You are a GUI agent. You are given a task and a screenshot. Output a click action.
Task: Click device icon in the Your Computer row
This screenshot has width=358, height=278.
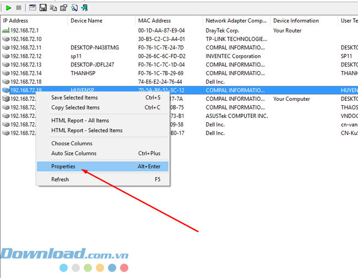point(6,99)
